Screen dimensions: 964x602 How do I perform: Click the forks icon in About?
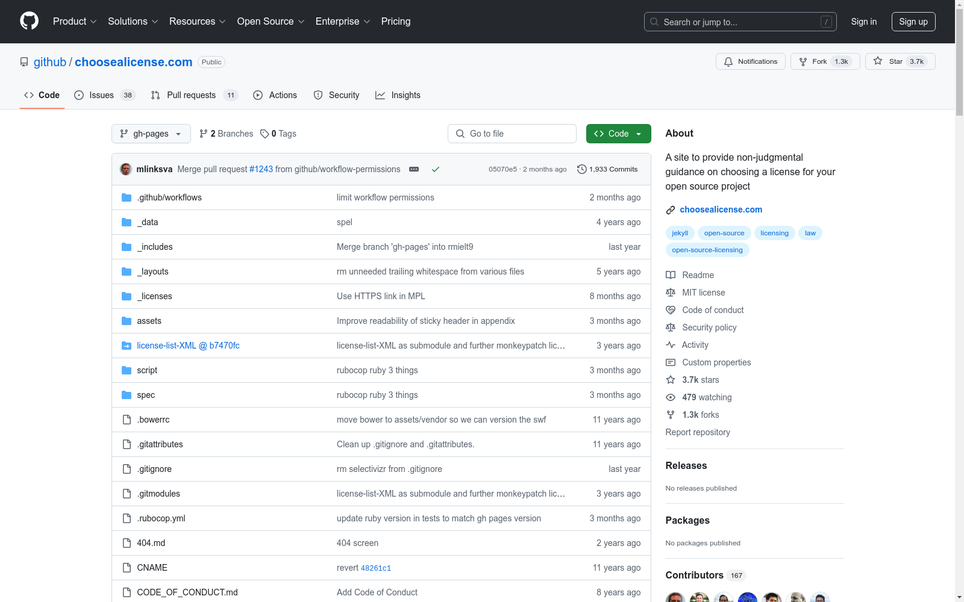click(x=671, y=415)
